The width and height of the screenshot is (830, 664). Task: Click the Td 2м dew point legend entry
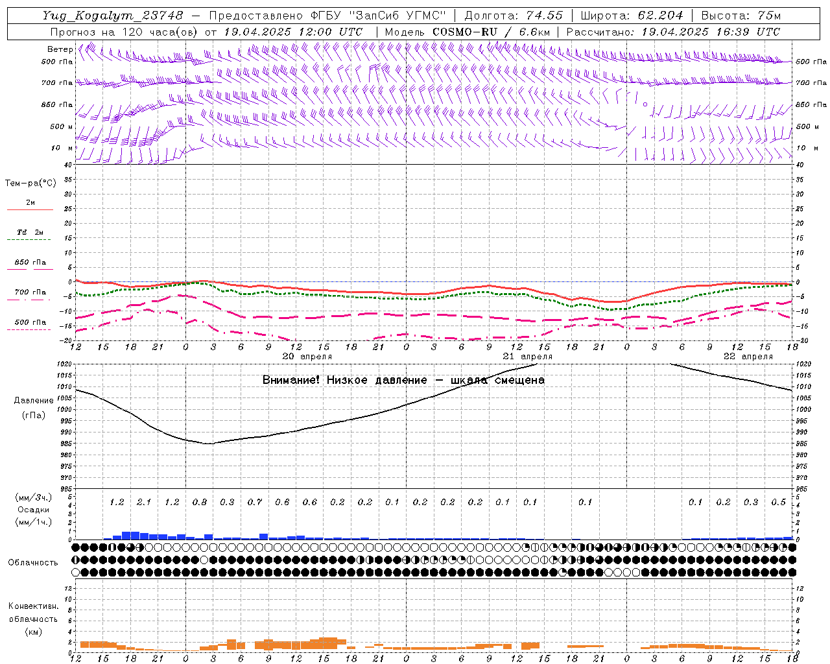30,234
